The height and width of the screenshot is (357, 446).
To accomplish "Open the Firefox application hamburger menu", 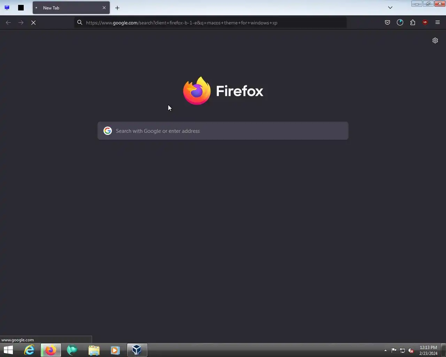I will [438, 23].
